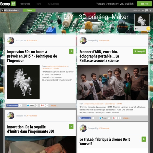Click the small topic icon beside DIY tab
This screenshot has height=153, width=153.
[x=2, y=10]
